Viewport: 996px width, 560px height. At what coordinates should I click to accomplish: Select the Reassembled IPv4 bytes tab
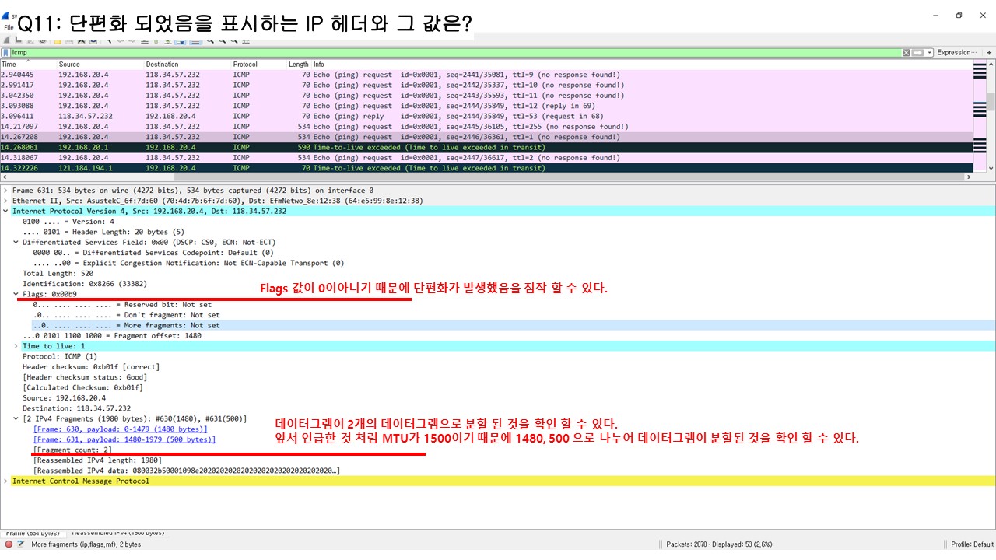[x=117, y=533]
